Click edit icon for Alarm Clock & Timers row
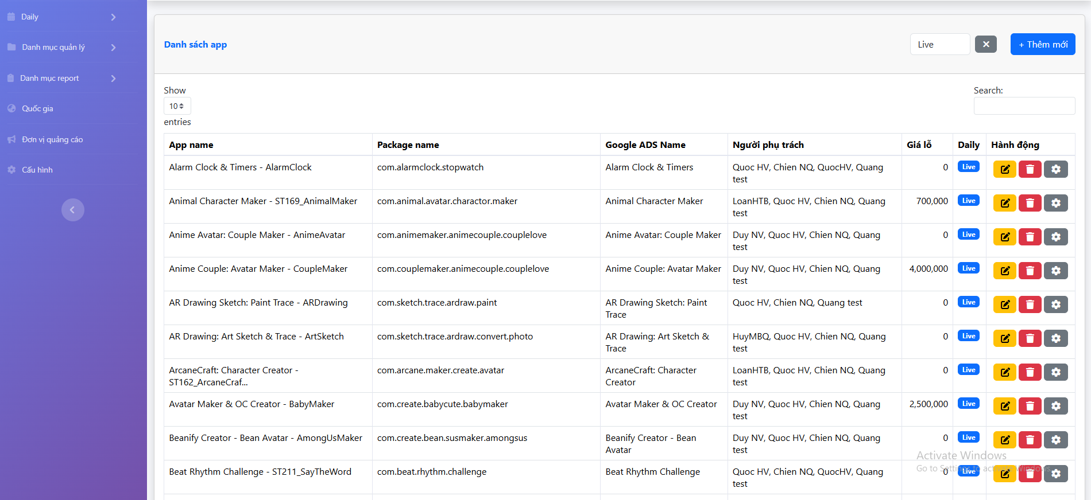 [1004, 169]
